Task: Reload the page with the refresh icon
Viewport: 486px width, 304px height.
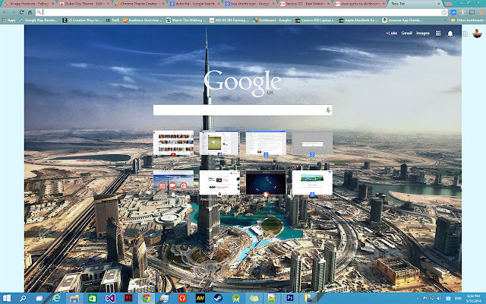Action: point(21,12)
